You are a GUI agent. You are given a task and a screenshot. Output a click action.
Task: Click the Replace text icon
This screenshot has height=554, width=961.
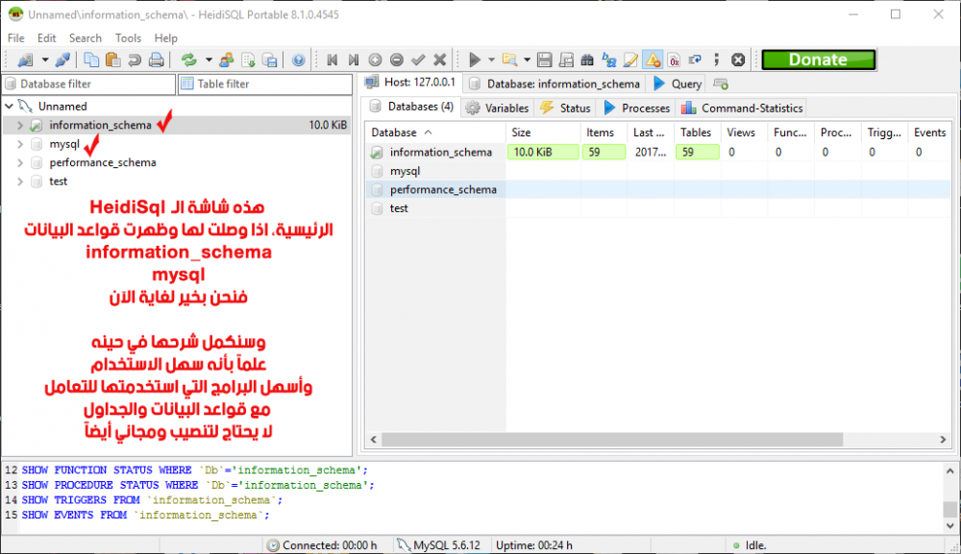[x=608, y=60]
